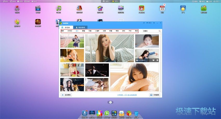Open the bookshelf desktop icon
This screenshot has width=221, height=119.
pyautogui.click(x=79, y=8)
